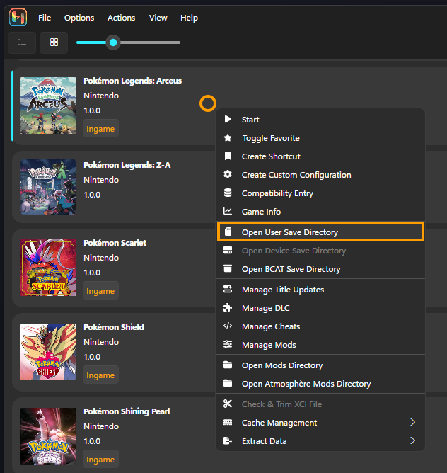
Task: Click the Check & Trim scissors icon
Action: click(228, 404)
